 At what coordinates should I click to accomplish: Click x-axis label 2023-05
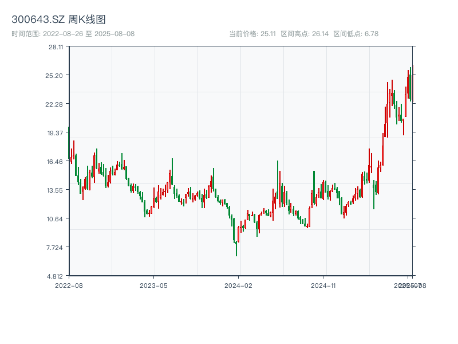[x=153, y=286]
